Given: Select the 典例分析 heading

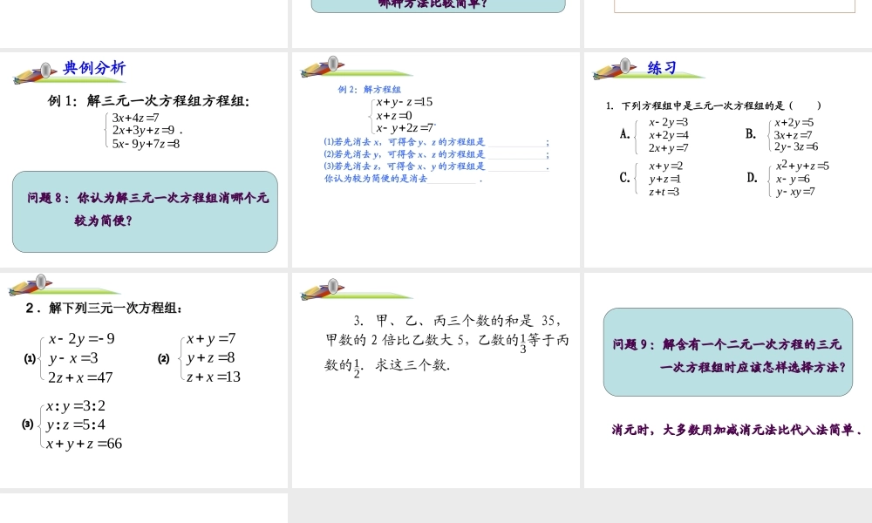Looking at the screenshot, I should pos(94,68).
